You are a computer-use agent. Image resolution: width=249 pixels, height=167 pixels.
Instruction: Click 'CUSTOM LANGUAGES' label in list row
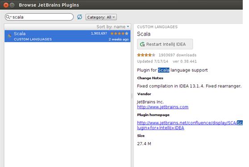click(33, 39)
